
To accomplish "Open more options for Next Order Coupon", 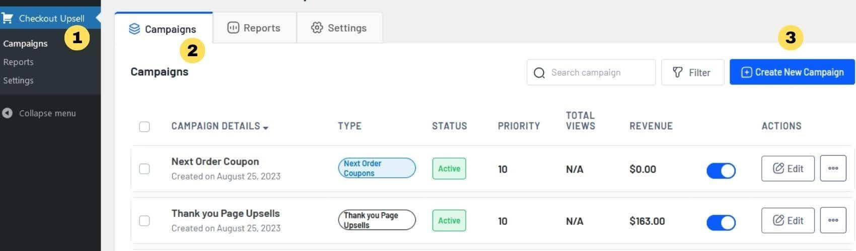I will click(x=833, y=168).
